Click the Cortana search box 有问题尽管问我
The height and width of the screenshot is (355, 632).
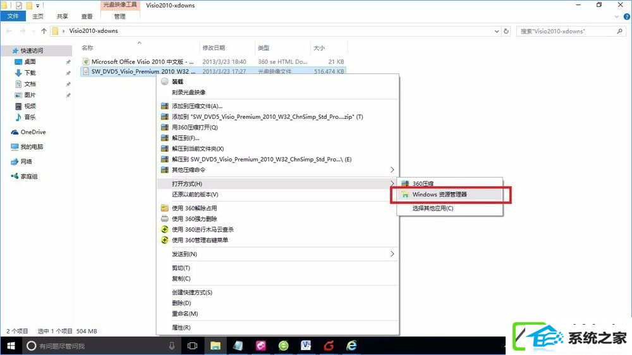(102, 346)
